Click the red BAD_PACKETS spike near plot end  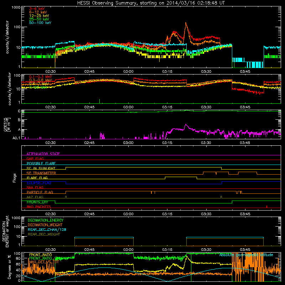tap(266, 207)
